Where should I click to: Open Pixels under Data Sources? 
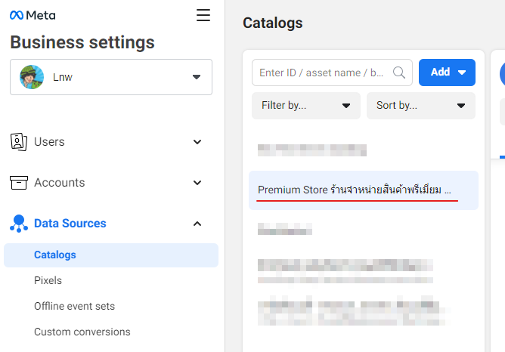48,281
